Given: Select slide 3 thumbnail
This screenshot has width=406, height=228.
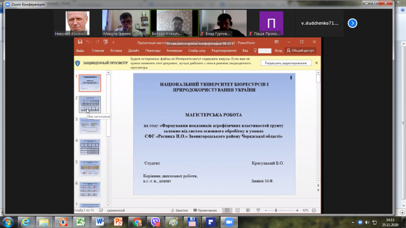Looking at the screenshot, I should (x=90, y=126).
